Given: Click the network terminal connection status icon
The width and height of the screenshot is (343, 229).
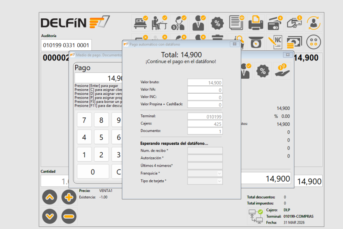Looking at the screenshot, I should click(254, 216).
